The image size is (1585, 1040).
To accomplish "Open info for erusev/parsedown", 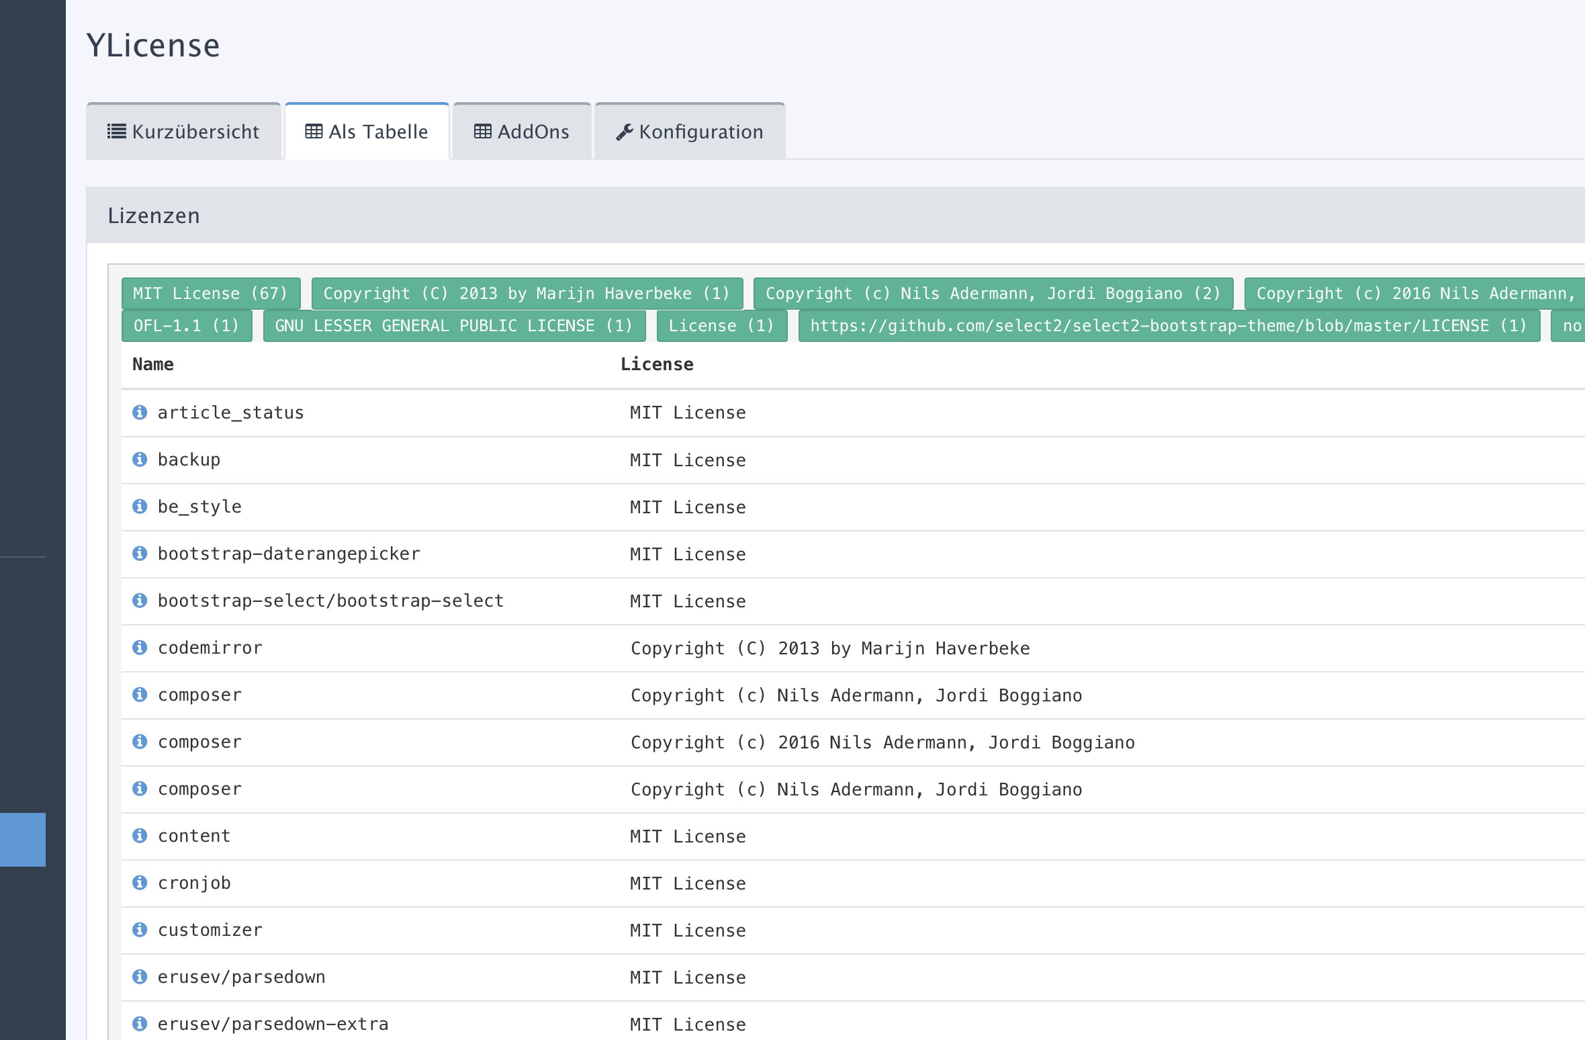I will pyautogui.click(x=140, y=977).
